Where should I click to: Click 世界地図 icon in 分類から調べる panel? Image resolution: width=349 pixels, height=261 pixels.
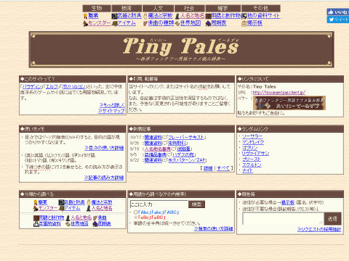click(68, 224)
